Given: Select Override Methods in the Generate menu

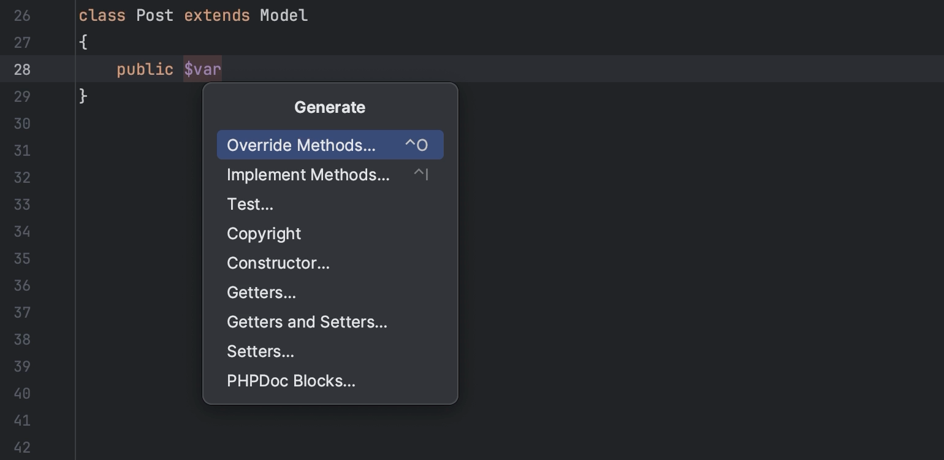Looking at the screenshot, I should (x=300, y=145).
